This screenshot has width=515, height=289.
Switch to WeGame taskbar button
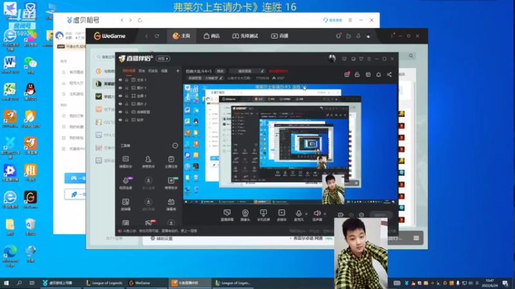(x=146, y=283)
